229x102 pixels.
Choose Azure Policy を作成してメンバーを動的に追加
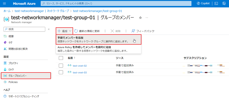(99, 49)
